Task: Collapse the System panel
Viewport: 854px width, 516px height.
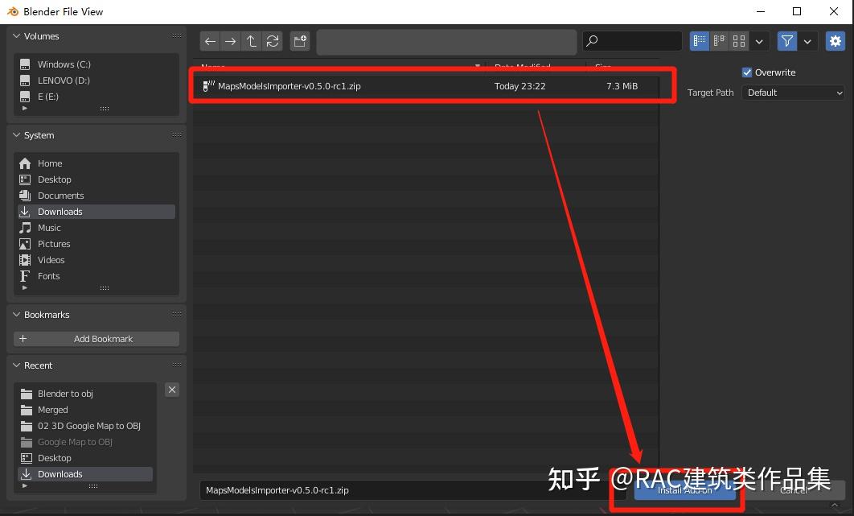Action: tap(17, 135)
